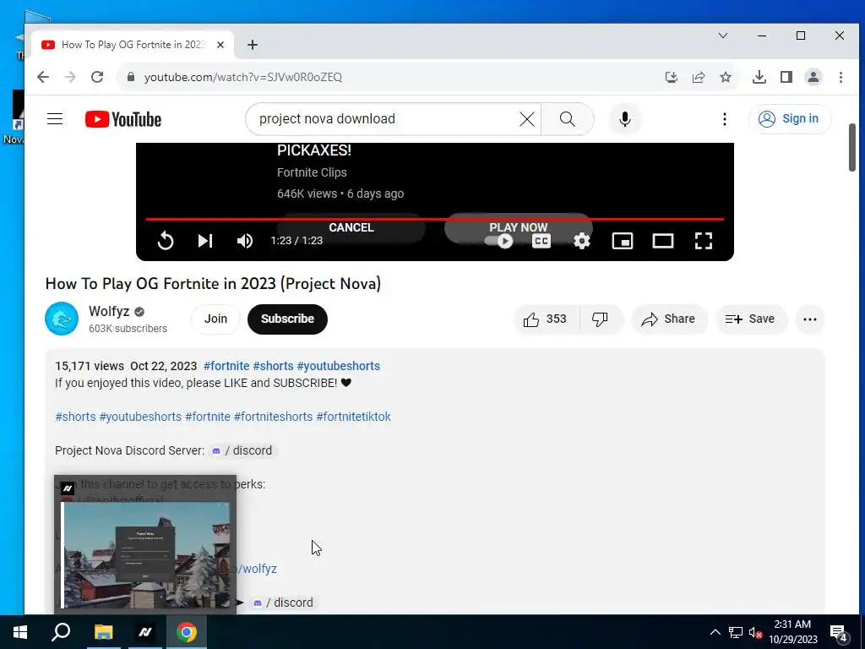865x649 pixels.
Task: Toggle Chrome side panel
Action: point(786,77)
